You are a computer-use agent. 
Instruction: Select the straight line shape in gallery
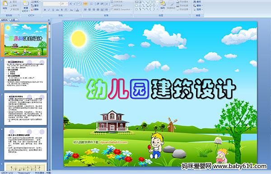coord(144,2)
